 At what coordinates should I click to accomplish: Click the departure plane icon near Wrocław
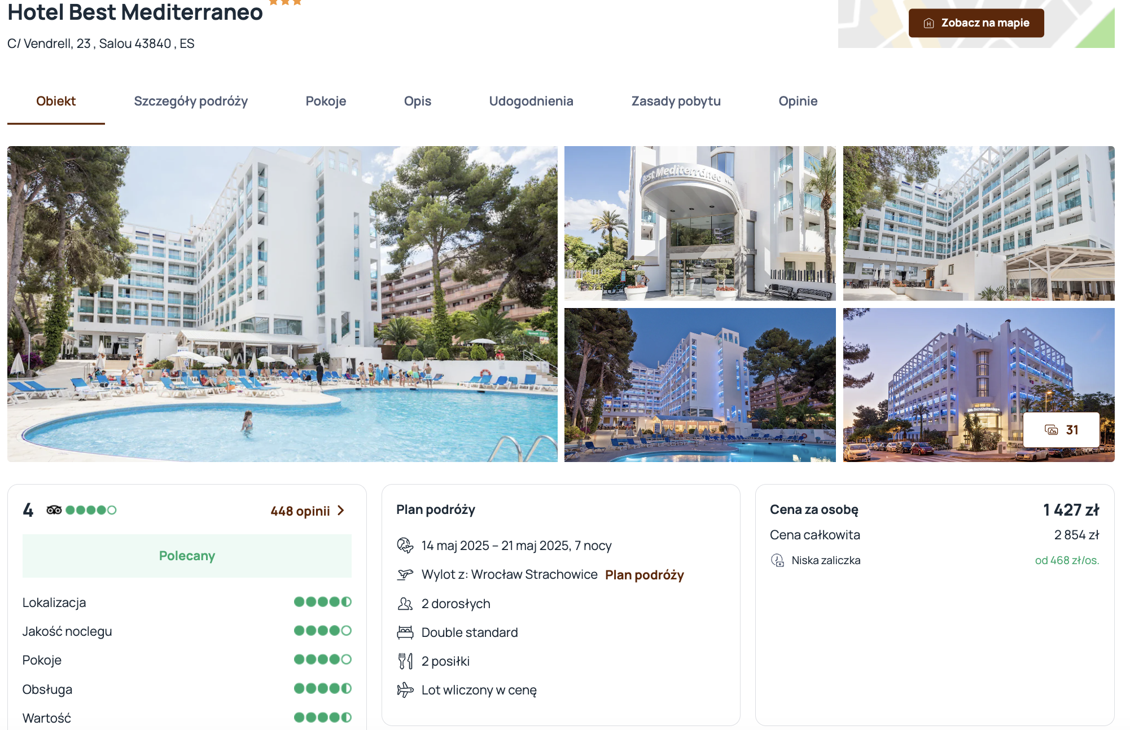pos(405,575)
